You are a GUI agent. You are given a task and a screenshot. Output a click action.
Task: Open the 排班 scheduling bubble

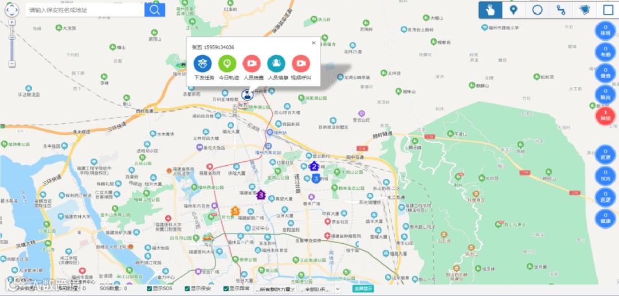[x=605, y=30]
